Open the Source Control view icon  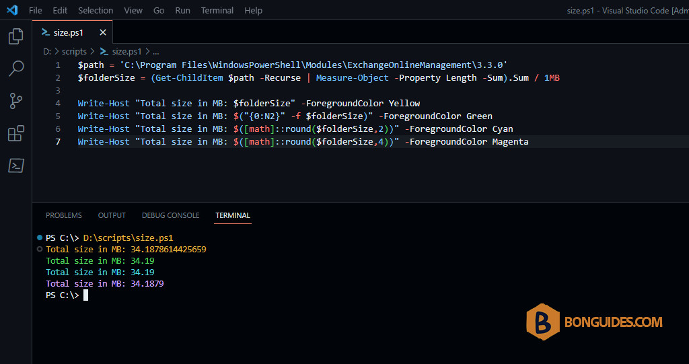click(x=16, y=101)
